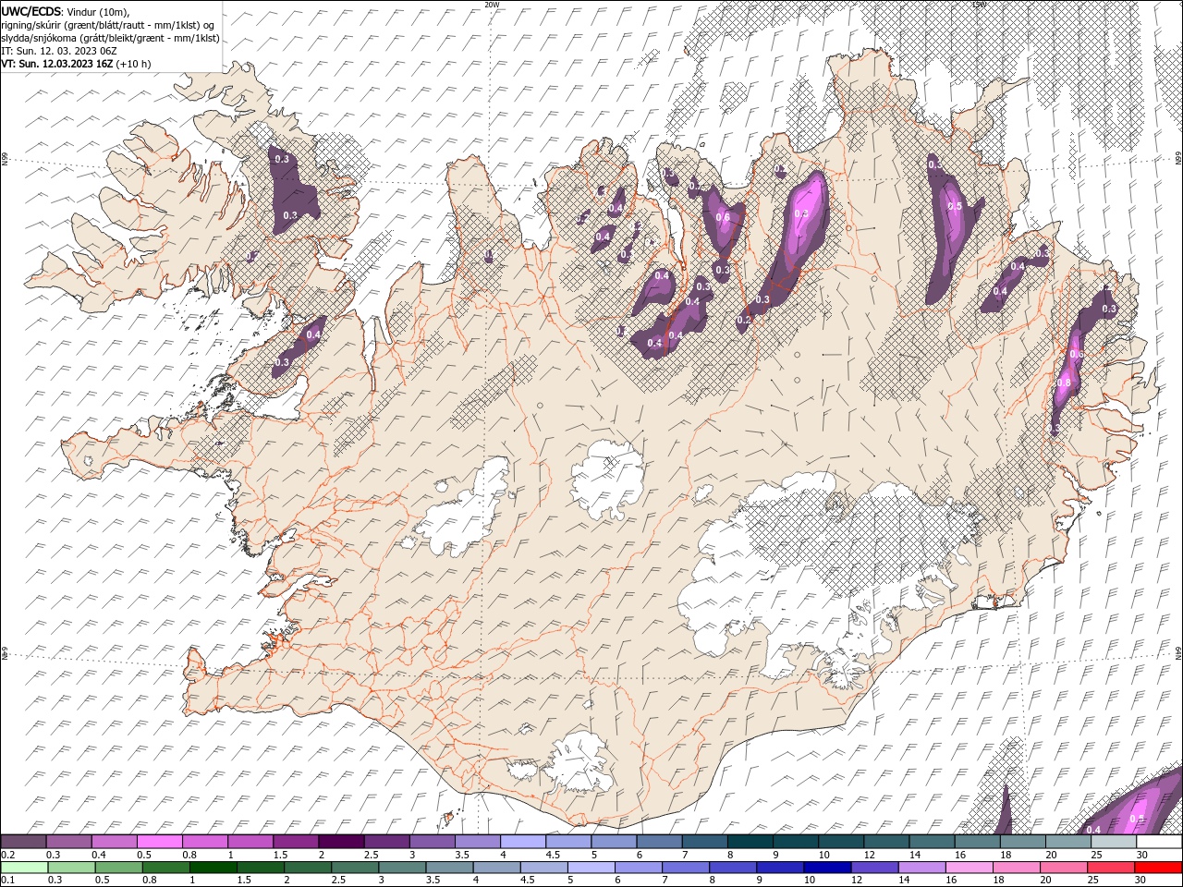
Task: Select rain legend swatch between 20 and 25
Action: pos(1065,868)
